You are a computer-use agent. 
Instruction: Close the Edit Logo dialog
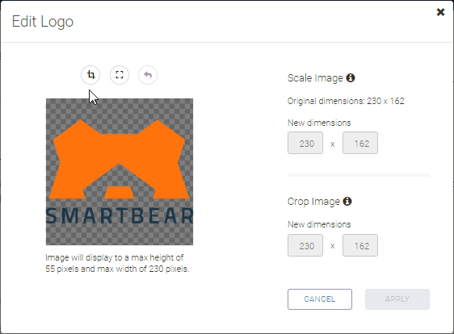(x=440, y=12)
